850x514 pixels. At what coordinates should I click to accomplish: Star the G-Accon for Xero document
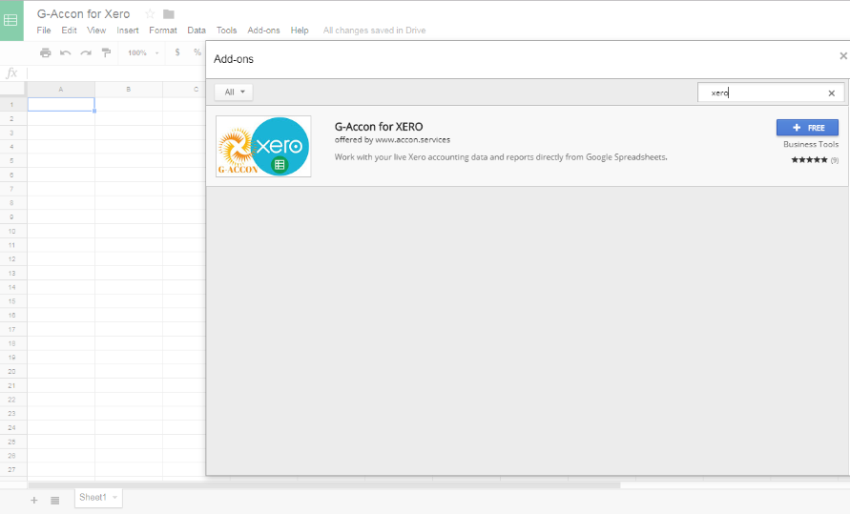pos(150,14)
